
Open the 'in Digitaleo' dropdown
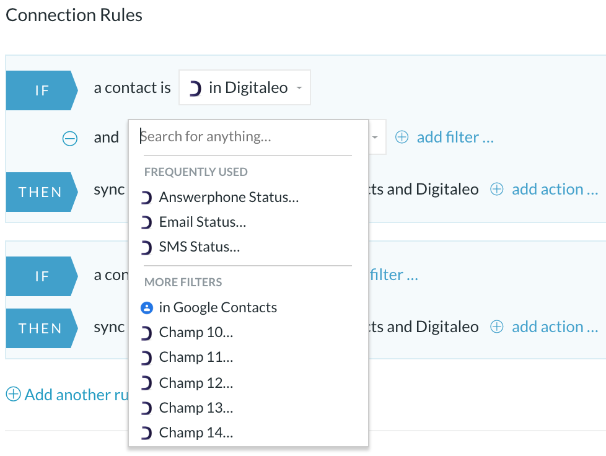click(245, 87)
